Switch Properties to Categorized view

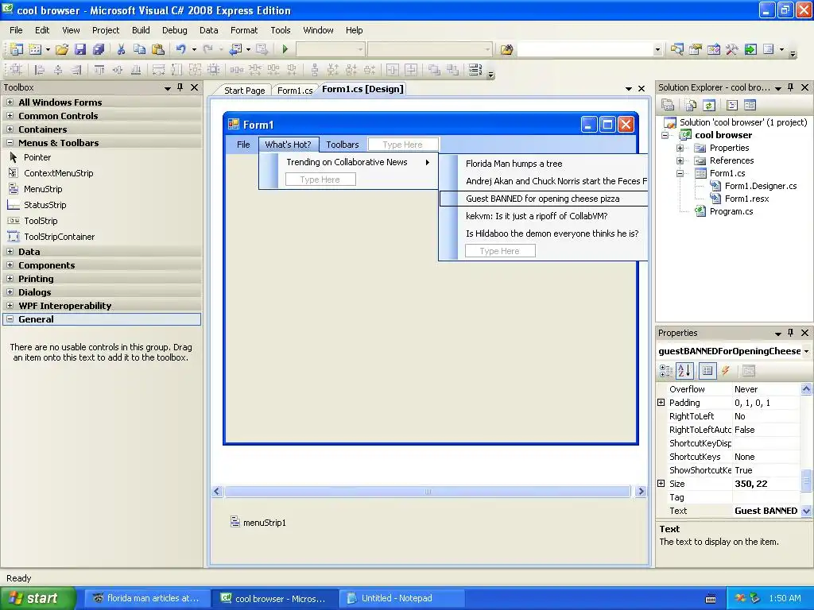666,371
